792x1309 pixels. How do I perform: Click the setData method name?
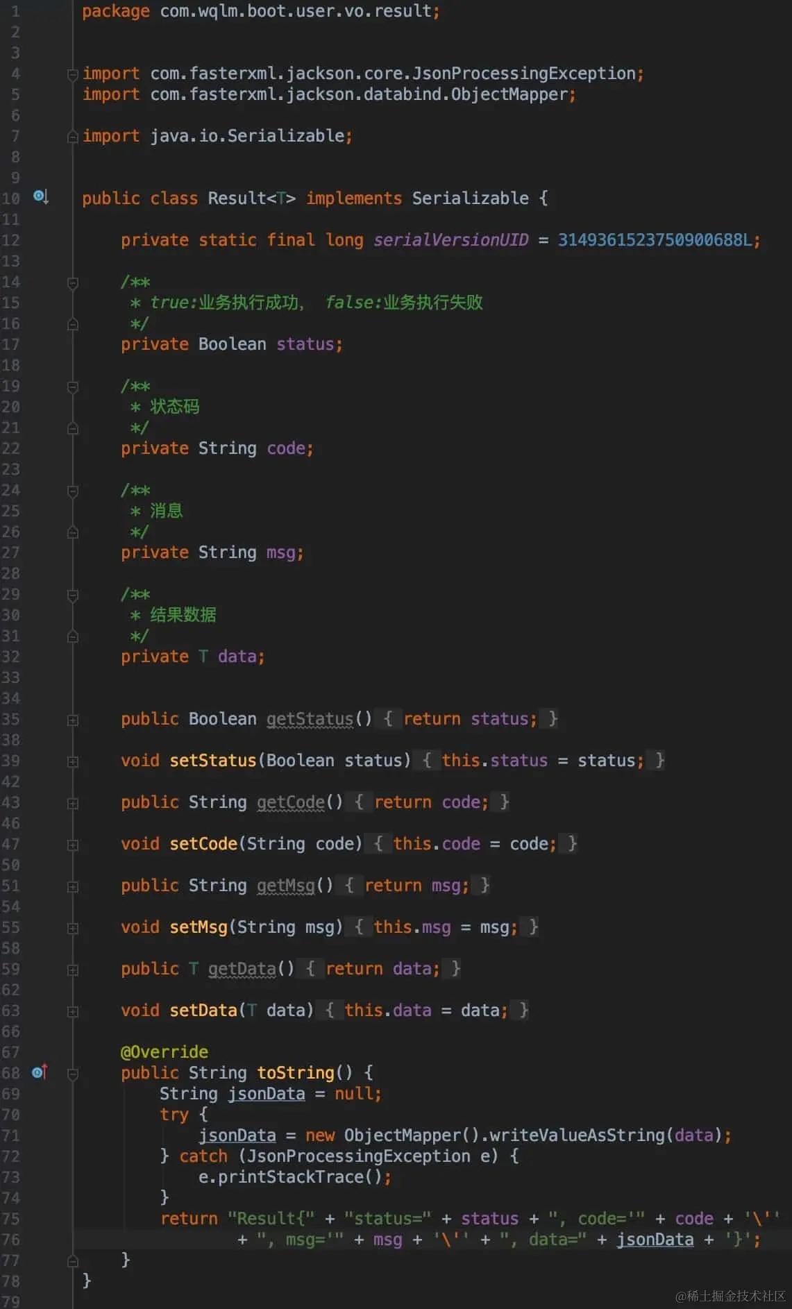tap(203, 1011)
